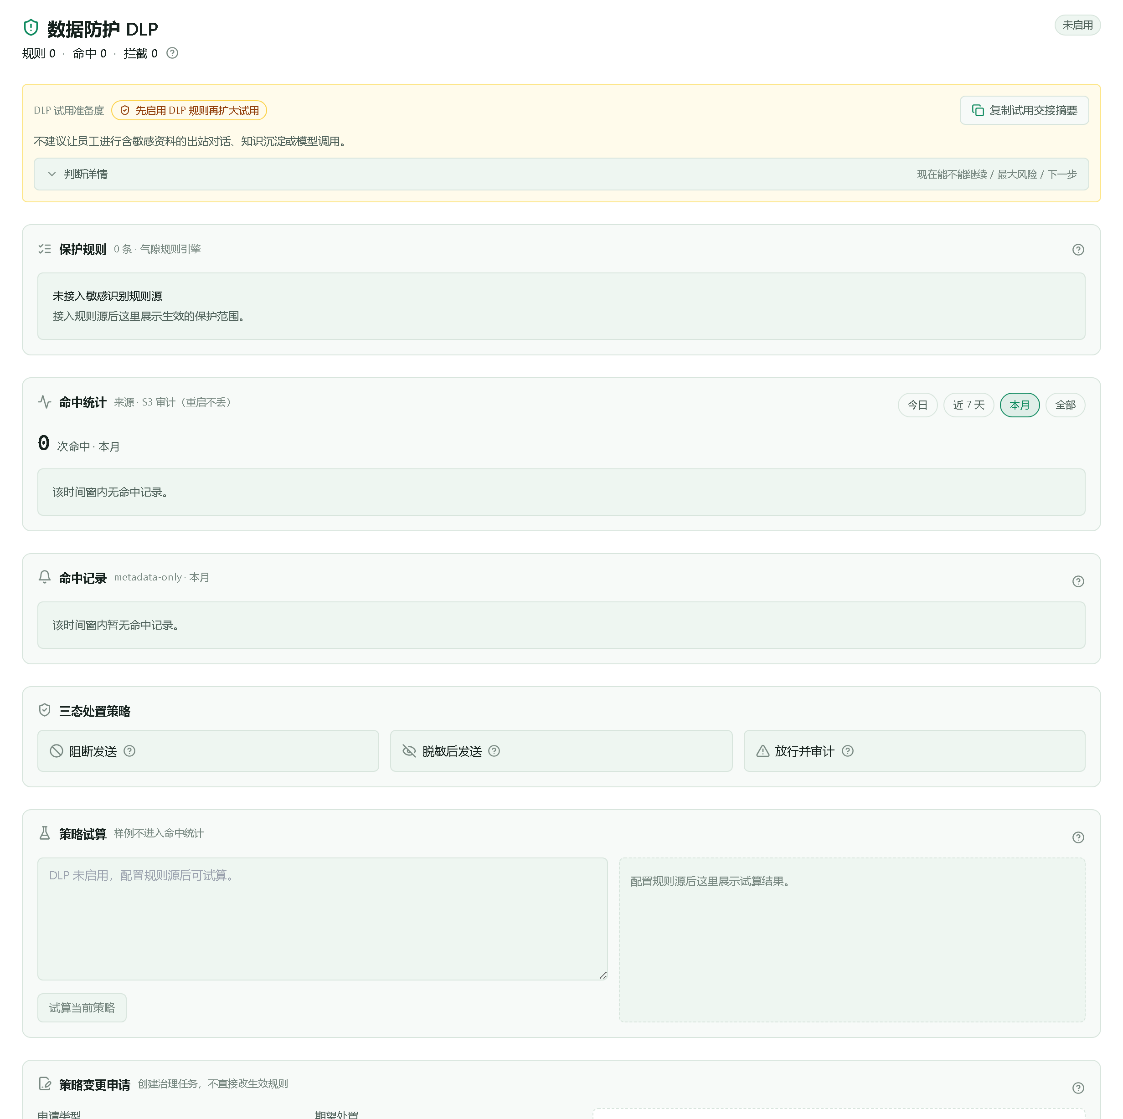Expand the 判断详情 section
This screenshot has width=1123, height=1119.
point(561,175)
